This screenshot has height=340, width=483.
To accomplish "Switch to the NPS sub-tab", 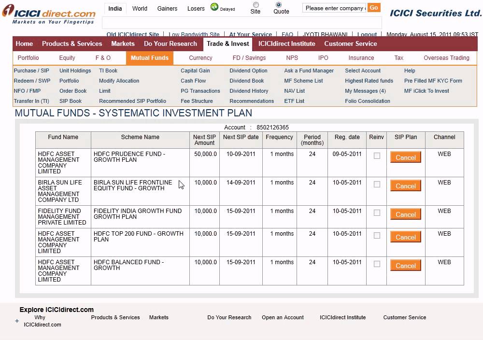I will pos(292,58).
